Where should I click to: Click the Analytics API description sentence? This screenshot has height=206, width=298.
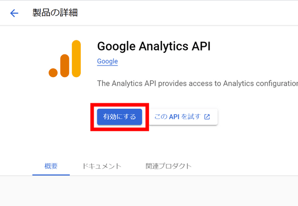(x=197, y=84)
